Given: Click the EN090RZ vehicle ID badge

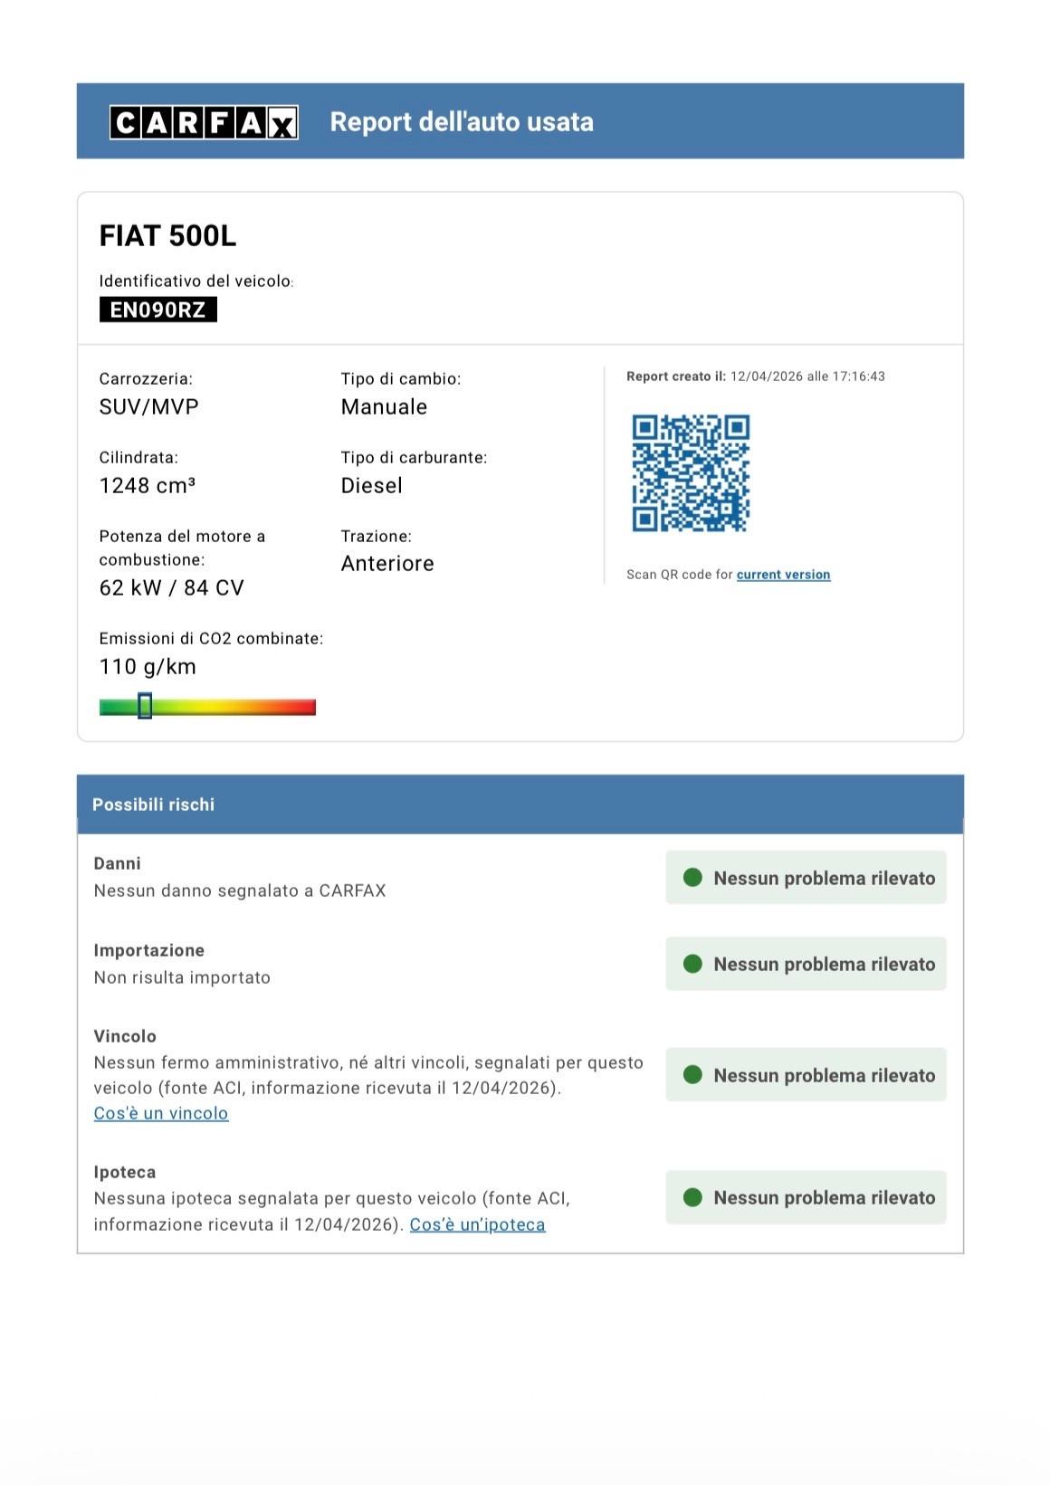Looking at the screenshot, I should click(158, 310).
